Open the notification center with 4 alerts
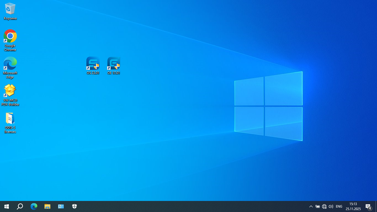This screenshot has height=212, width=377. pos(368,206)
